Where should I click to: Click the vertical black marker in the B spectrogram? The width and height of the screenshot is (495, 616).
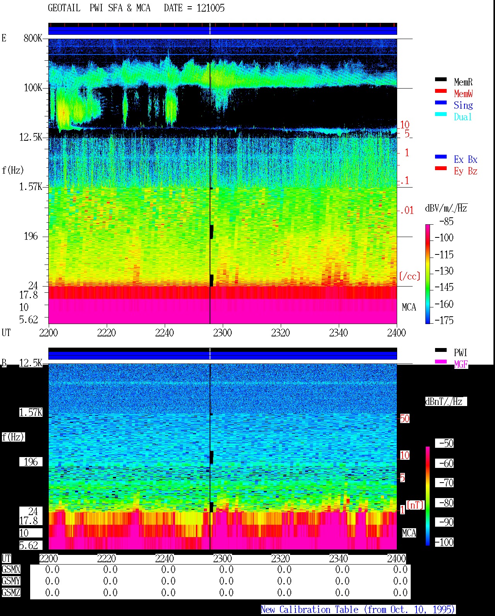tap(210, 457)
